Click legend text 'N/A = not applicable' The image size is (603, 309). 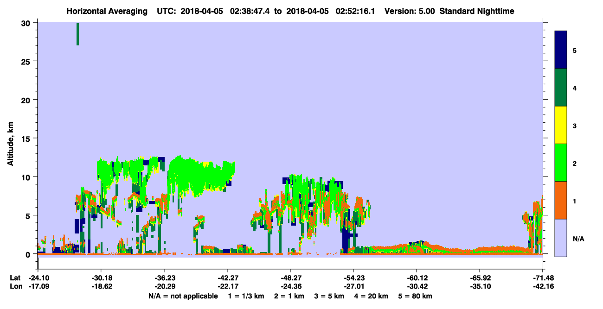click(x=183, y=296)
